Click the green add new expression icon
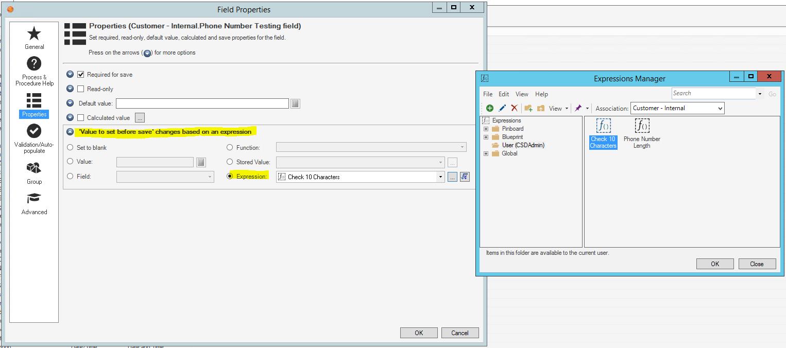This screenshot has width=786, height=348. 489,108
